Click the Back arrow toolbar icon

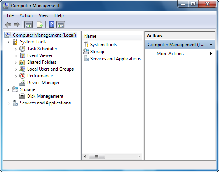[8, 25]
